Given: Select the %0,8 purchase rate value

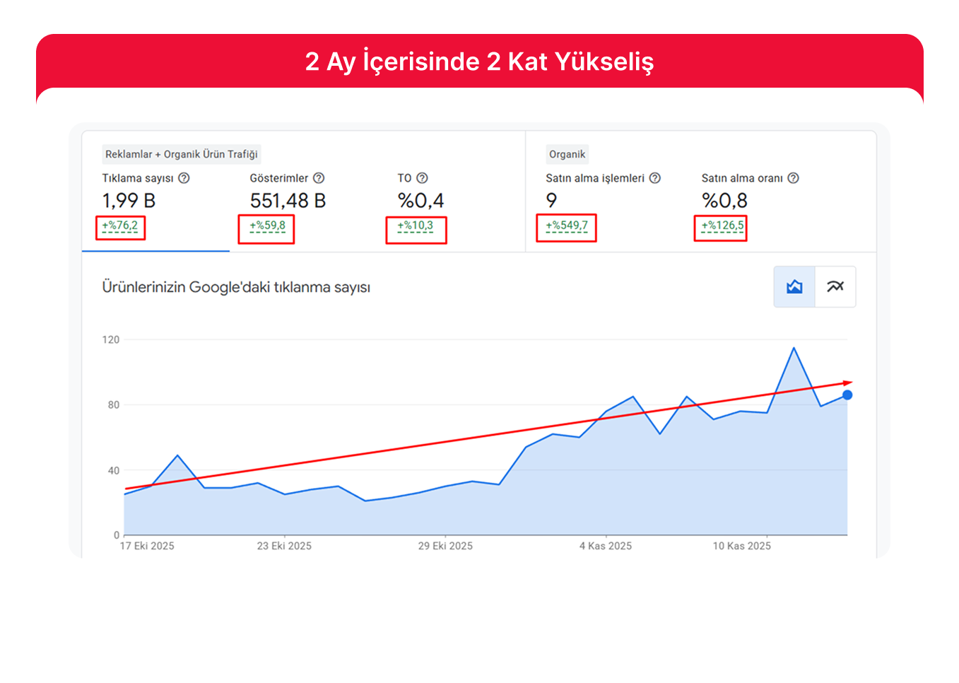Looking at the screenshot, I should (x=724, y=201).
